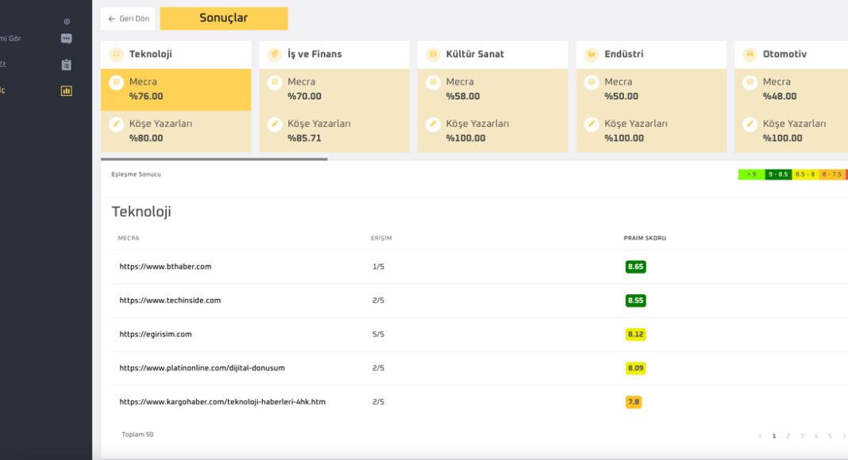Click the MECRA column header
This screenshot has height=460, width=848.
[x=129, y=238]
